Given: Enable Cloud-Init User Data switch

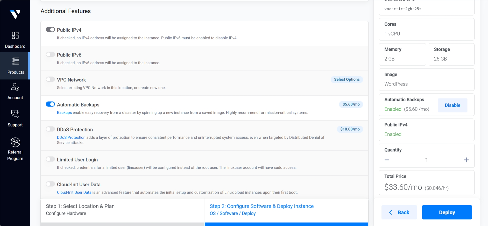Looking at the screenshot, I should coord(50,184).
